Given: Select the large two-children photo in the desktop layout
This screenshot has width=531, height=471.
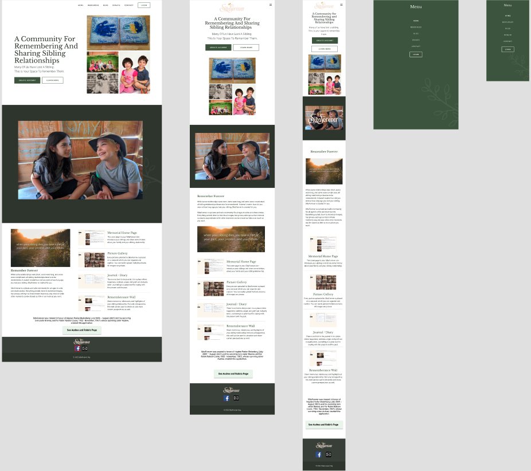Looking at the screenshot, I should point(80,160).
